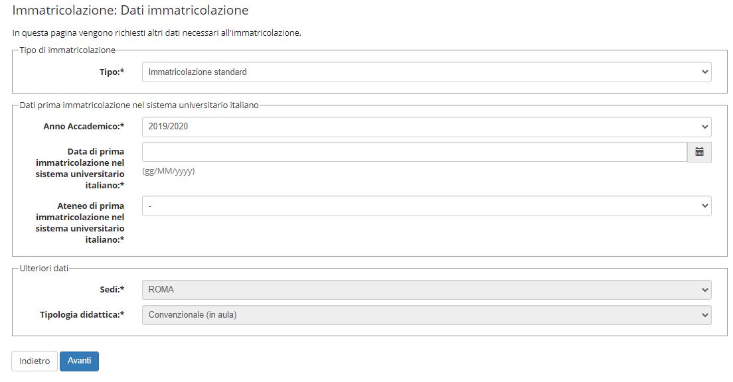Open the Tipo immatricolazione dropdown
Viewport: 733px width, 382px height.
click(426, 72)
